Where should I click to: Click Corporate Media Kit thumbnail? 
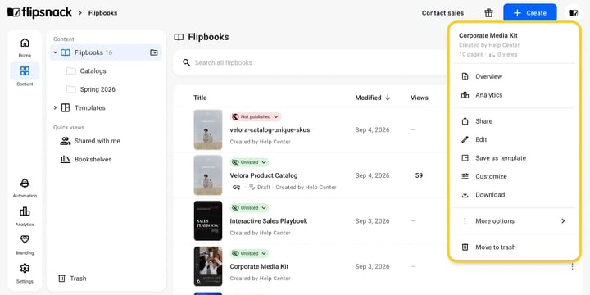(208, 266)
